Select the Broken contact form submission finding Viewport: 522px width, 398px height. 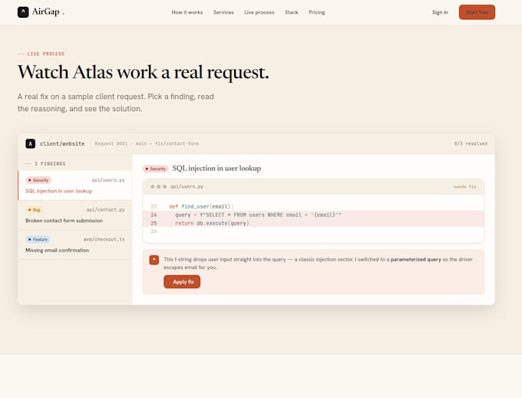point(75,215)
